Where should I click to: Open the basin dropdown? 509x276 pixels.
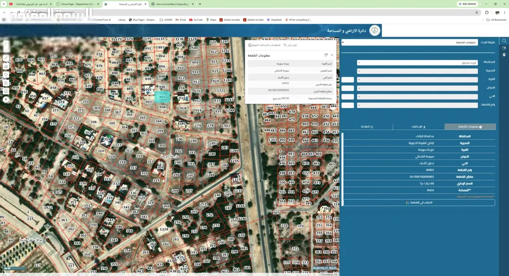418,88
